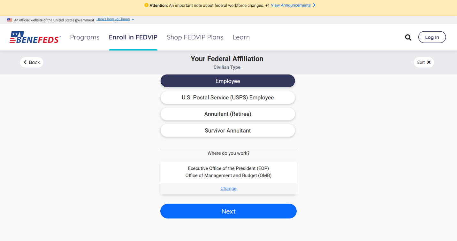The height and width of the screenshot is (241, 457).
Task: Click the Change workplace link
Action: 228,189
